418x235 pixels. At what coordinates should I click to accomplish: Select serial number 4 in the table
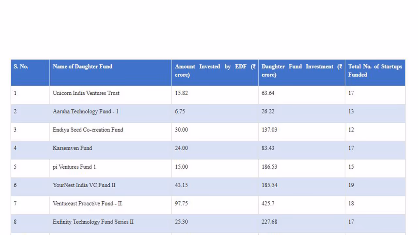pos(15,148)
